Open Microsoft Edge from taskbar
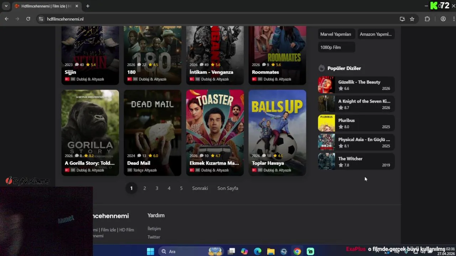The image size is (456, 256). tap(258, 251)
